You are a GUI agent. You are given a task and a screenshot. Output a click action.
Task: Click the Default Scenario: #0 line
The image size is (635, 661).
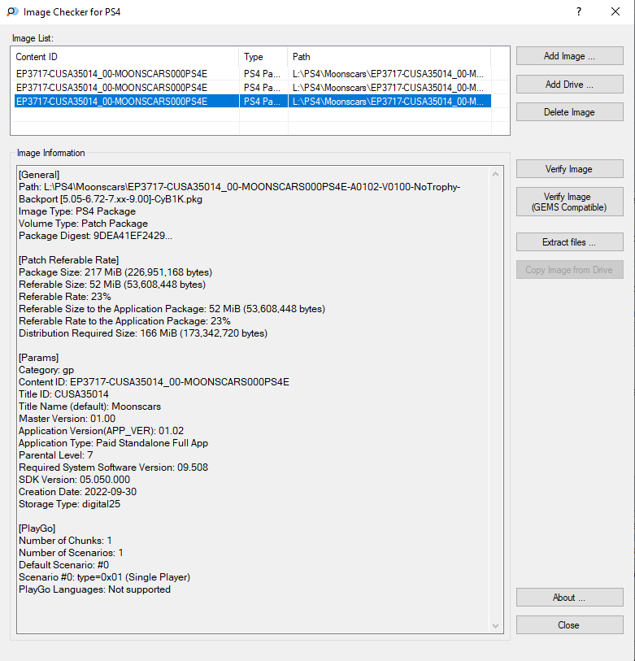click(63, 565)
